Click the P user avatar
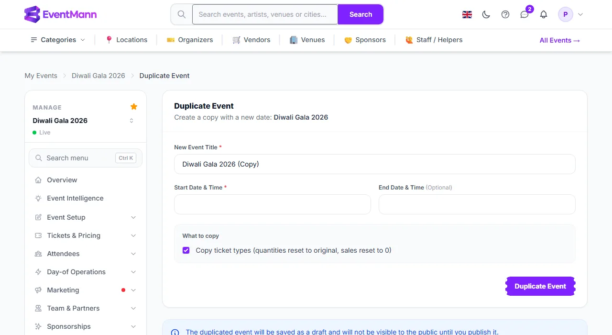The width and height of the screenshot is (612, 335). point(566,14)
